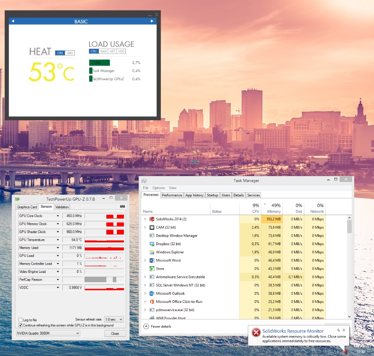Open the Graphics Card tab in GPU-Z
This screenshot has width=374, height=356.
[27, 207]
